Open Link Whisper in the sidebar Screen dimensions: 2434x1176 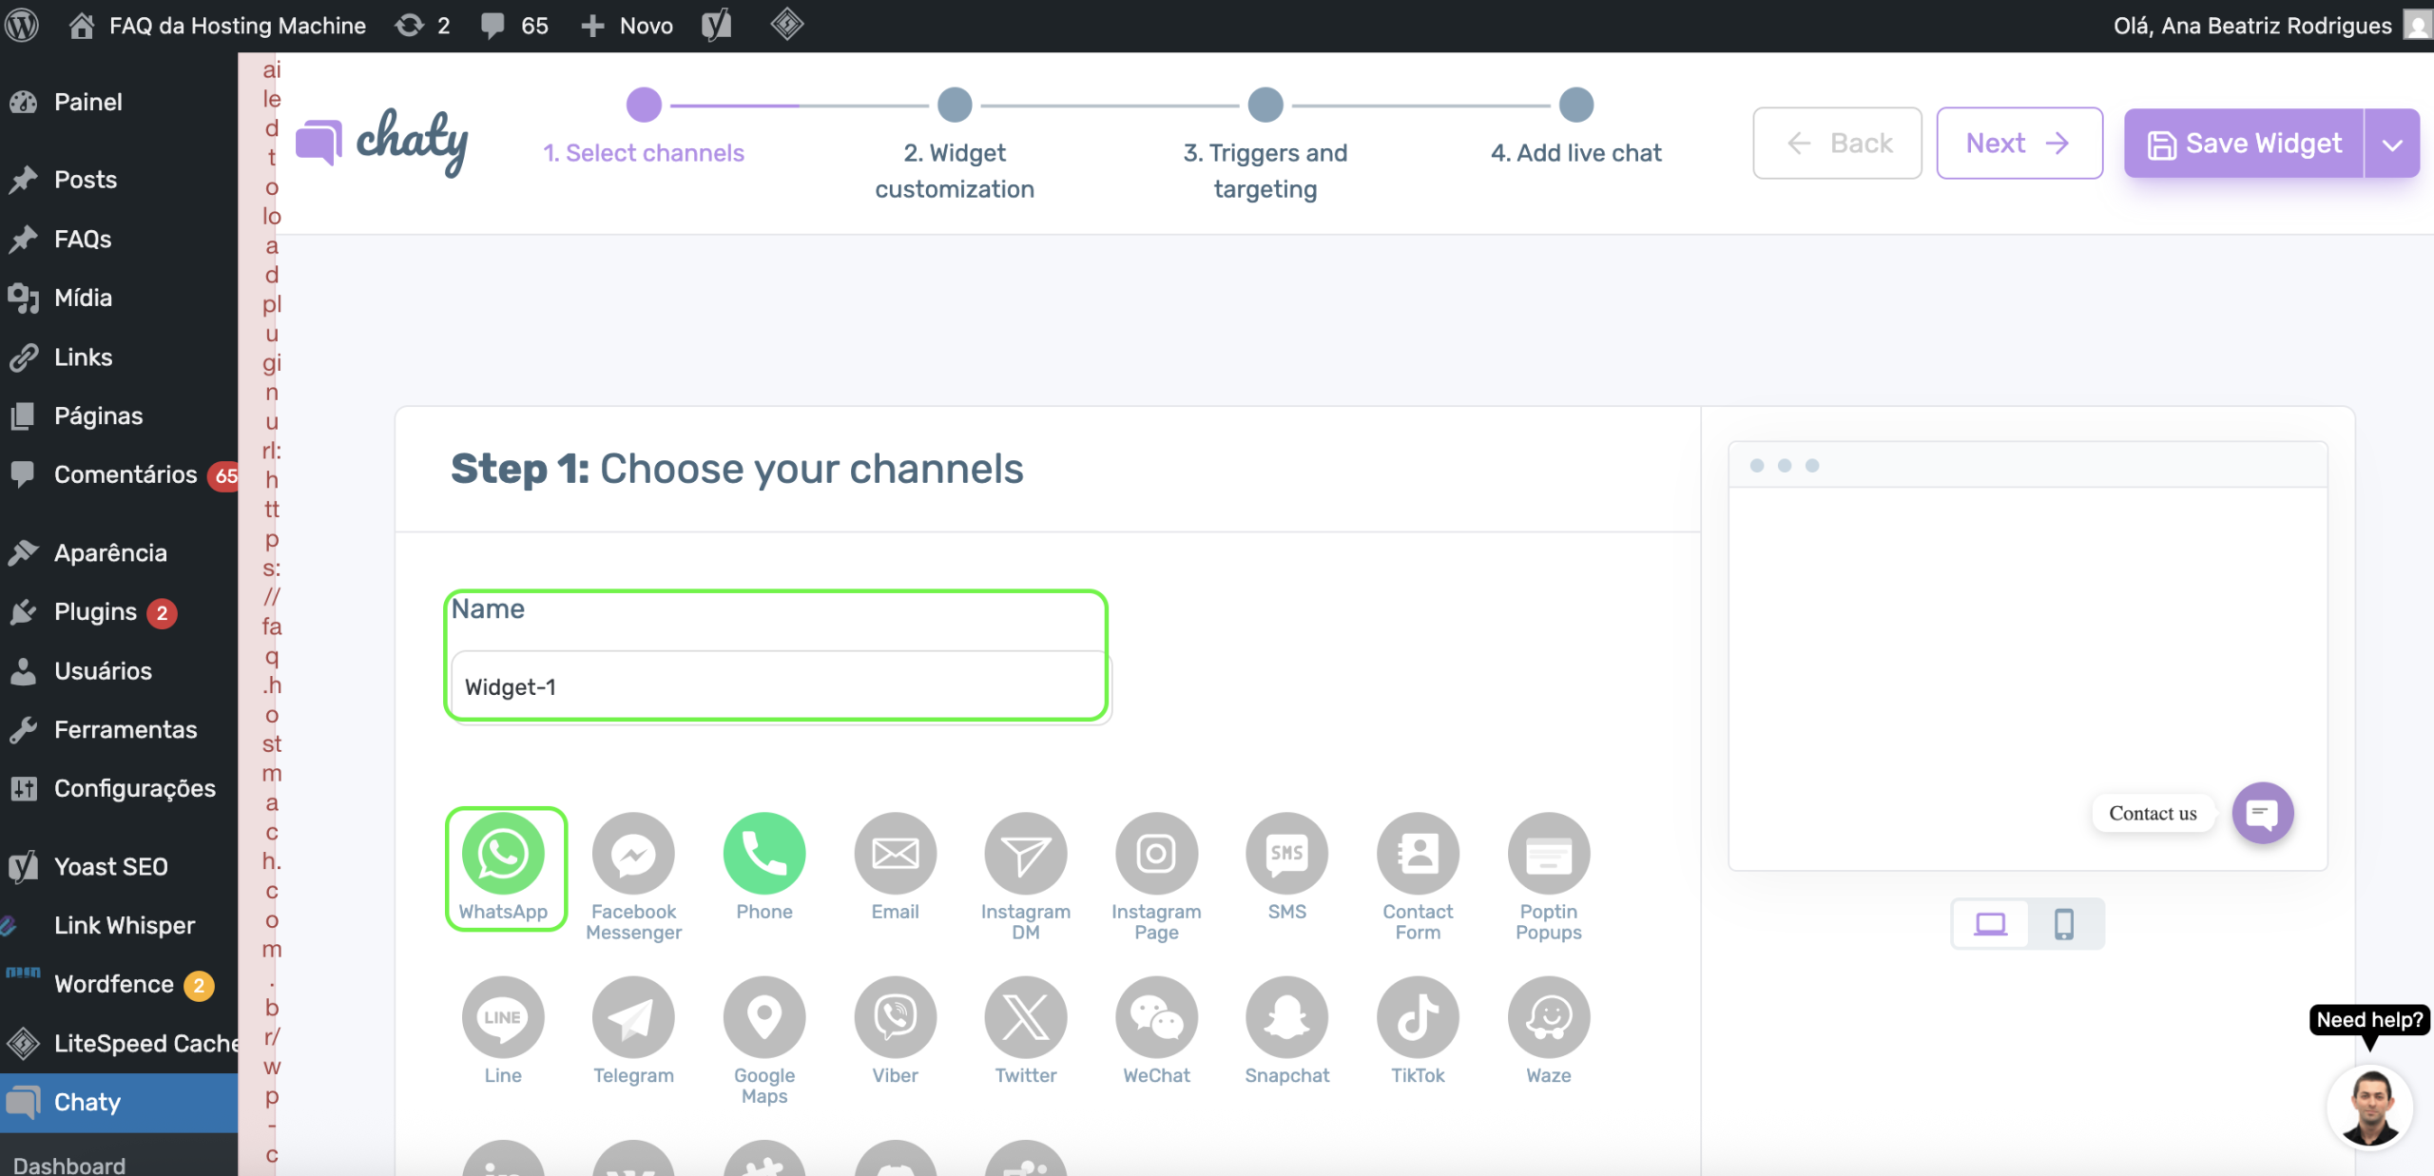pos(119,926)
